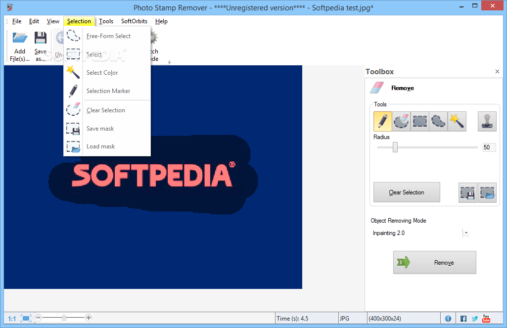
Task: Close the Toolbox panel
Action: (x=497, y=71)
